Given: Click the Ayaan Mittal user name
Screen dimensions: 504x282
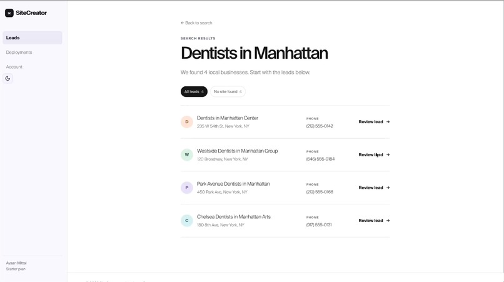Looking at the screenshot, I should point(16,263).
